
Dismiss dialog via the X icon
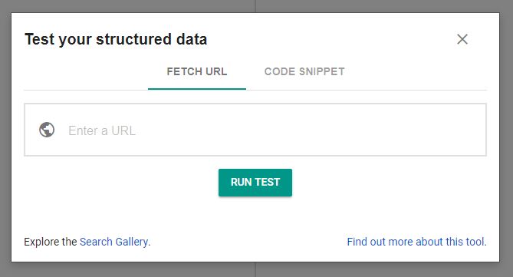pos(462,39)
